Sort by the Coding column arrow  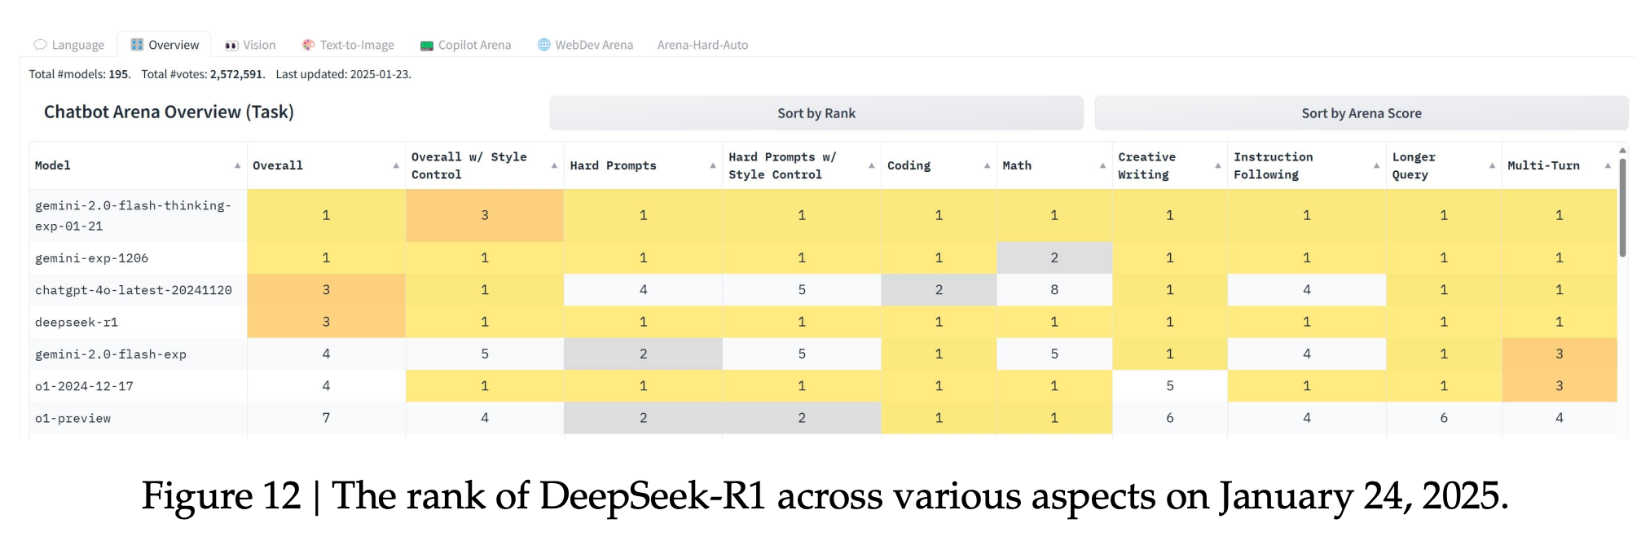click(x=987, y=165)
